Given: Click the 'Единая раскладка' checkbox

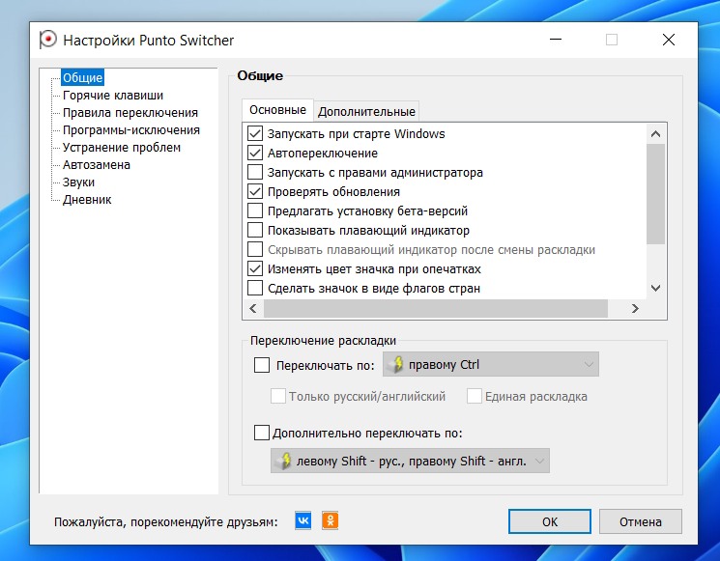Looking at the screenshot, I should (475, 396).
